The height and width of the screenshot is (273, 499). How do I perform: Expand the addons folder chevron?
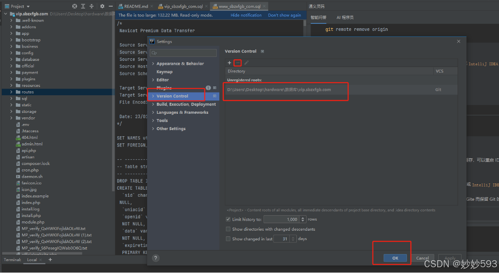11,27
